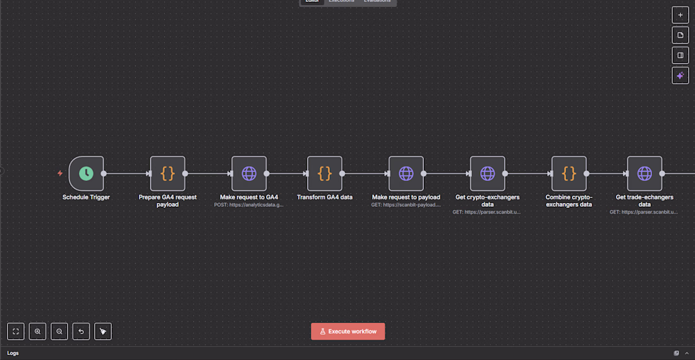This screenshot has height=360, width=695.
Task: Click the "Transform GA4 data" label
Action: point(325,197)
